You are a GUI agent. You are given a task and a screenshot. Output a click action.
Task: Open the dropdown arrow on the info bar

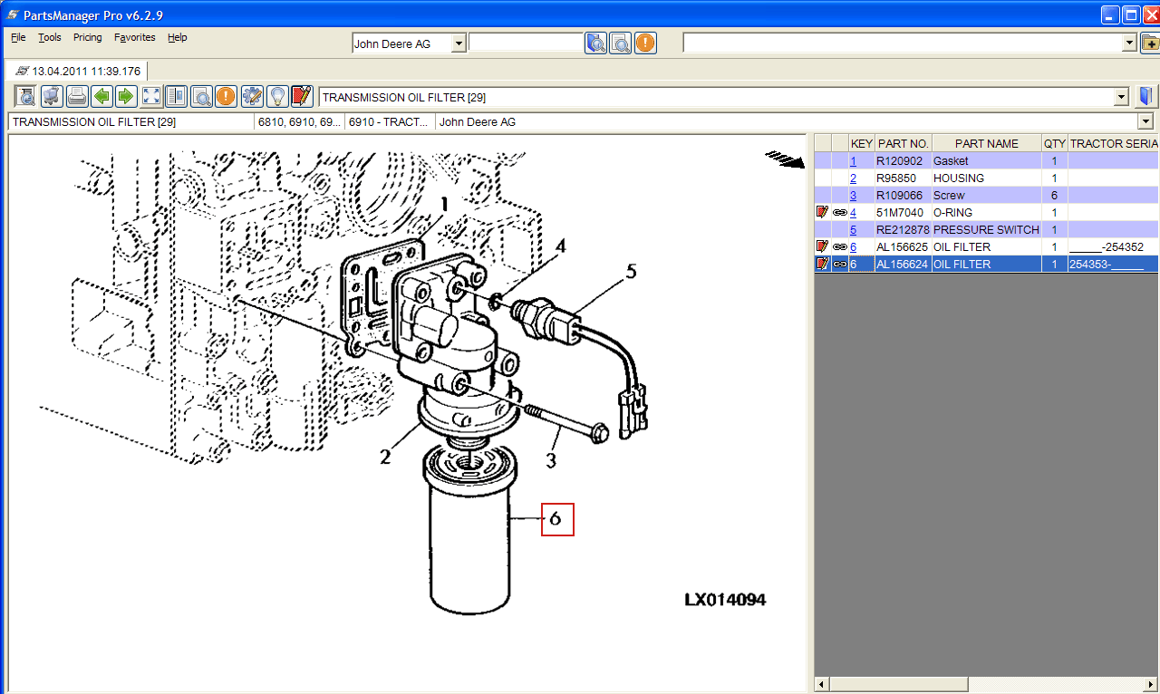coord(1145,121)
